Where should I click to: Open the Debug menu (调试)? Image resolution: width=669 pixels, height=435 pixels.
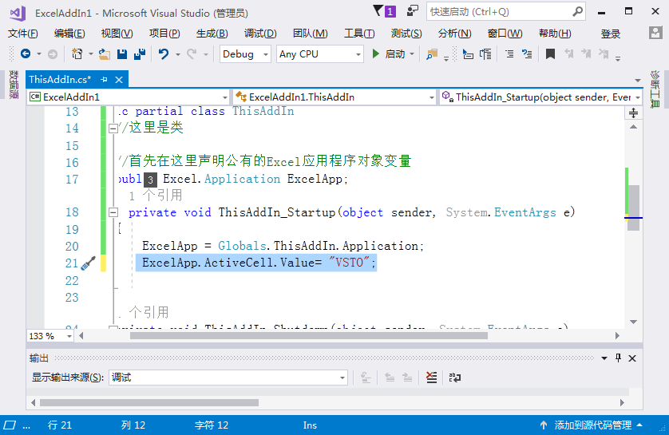(260, 34)
